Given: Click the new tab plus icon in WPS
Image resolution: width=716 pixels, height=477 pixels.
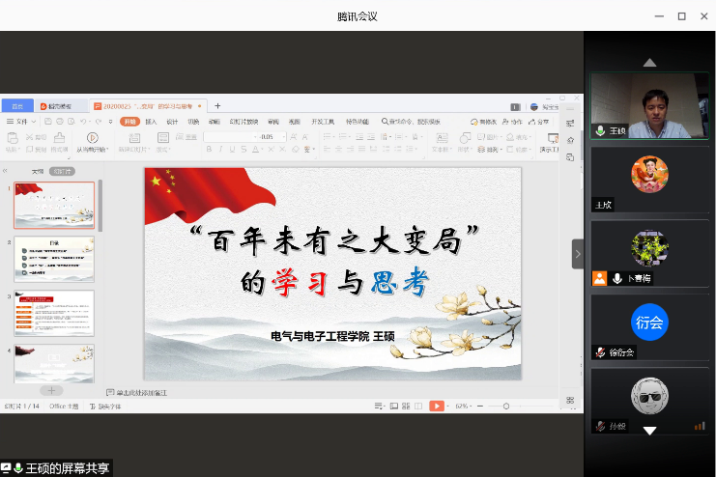Looking at the screenshot, I should click(x=217, y=106).
